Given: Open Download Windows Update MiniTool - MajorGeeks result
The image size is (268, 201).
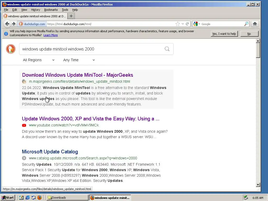Looking at the screenshot, I should point(77,75).
